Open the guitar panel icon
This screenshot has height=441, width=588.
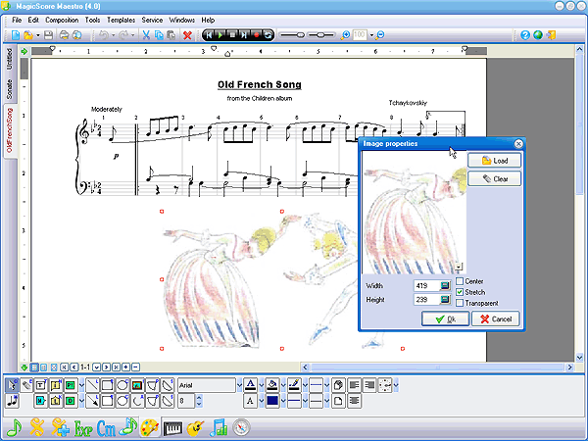point(195,428)
